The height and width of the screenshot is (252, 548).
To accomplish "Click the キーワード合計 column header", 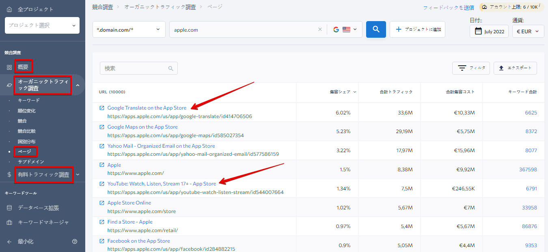I will click(523, 92).
